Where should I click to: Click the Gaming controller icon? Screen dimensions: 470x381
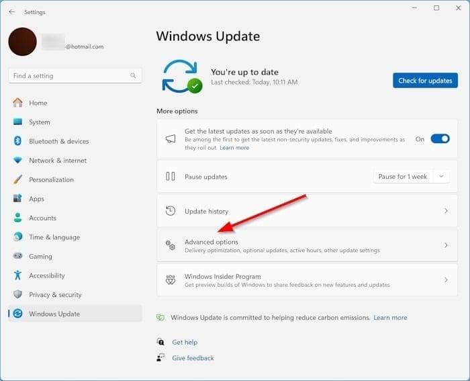(17, 256)
